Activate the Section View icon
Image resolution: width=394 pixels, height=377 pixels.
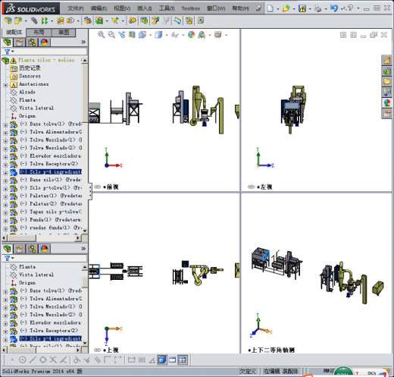[x=132, y=35]
